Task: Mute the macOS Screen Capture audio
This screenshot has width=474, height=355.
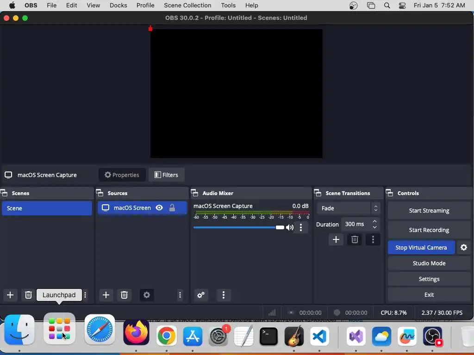Action: (290, 227)
